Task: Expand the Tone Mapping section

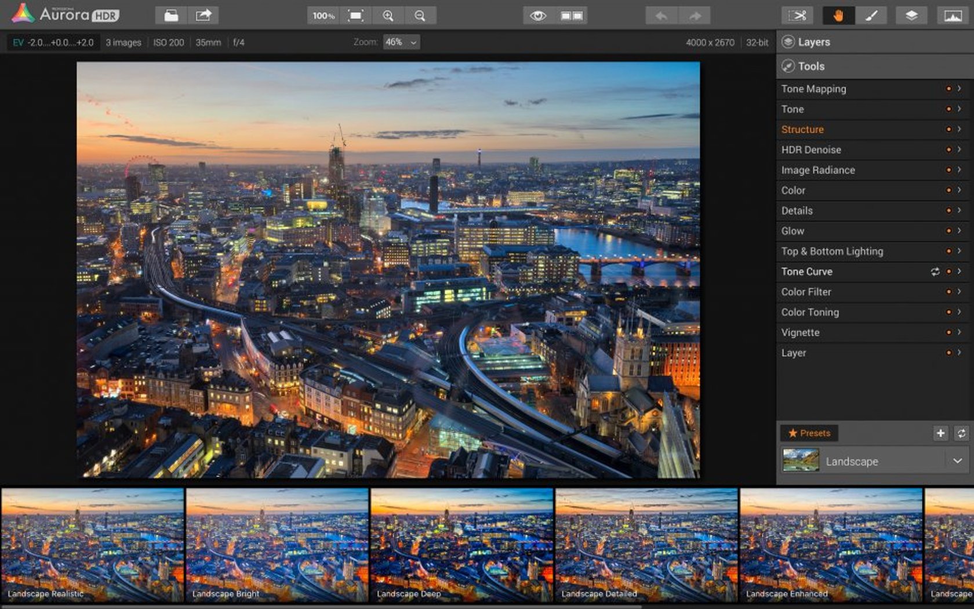Action: [x=960, y=89]
